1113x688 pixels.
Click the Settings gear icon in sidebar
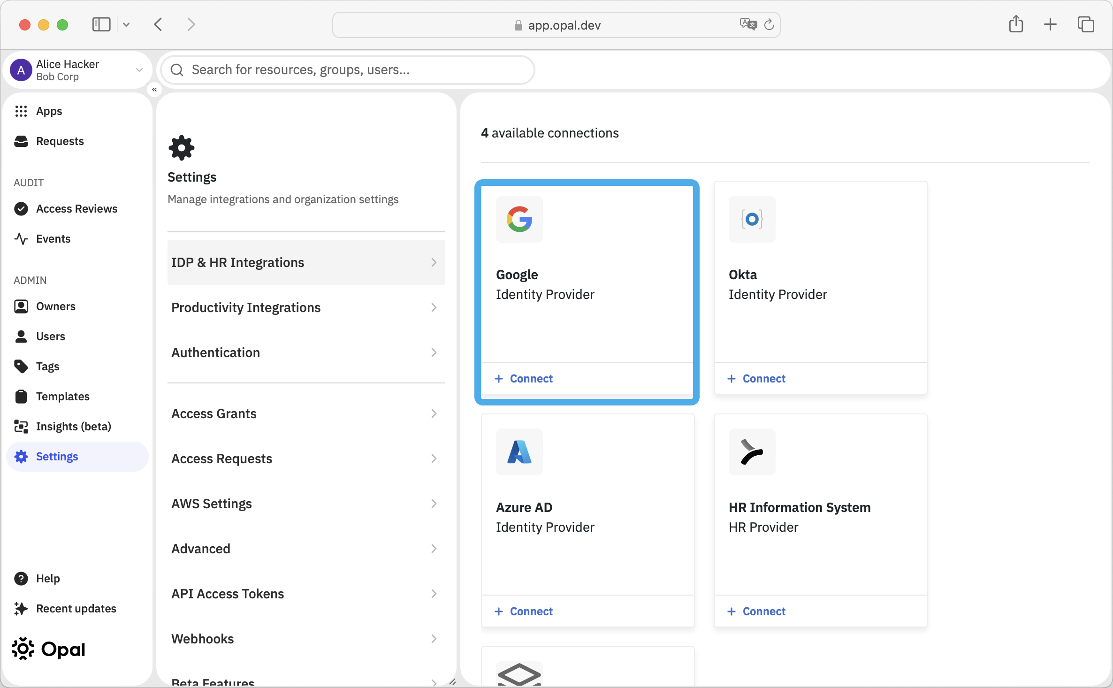(x=21, y=457)
